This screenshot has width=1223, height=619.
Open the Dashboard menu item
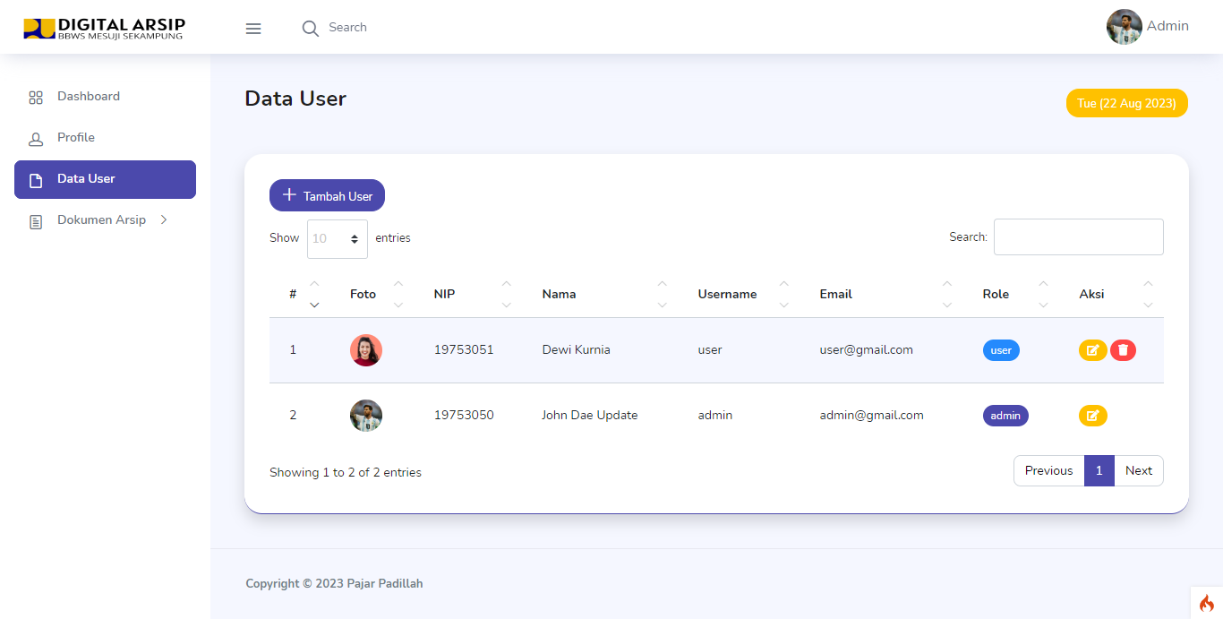point(89,96)
